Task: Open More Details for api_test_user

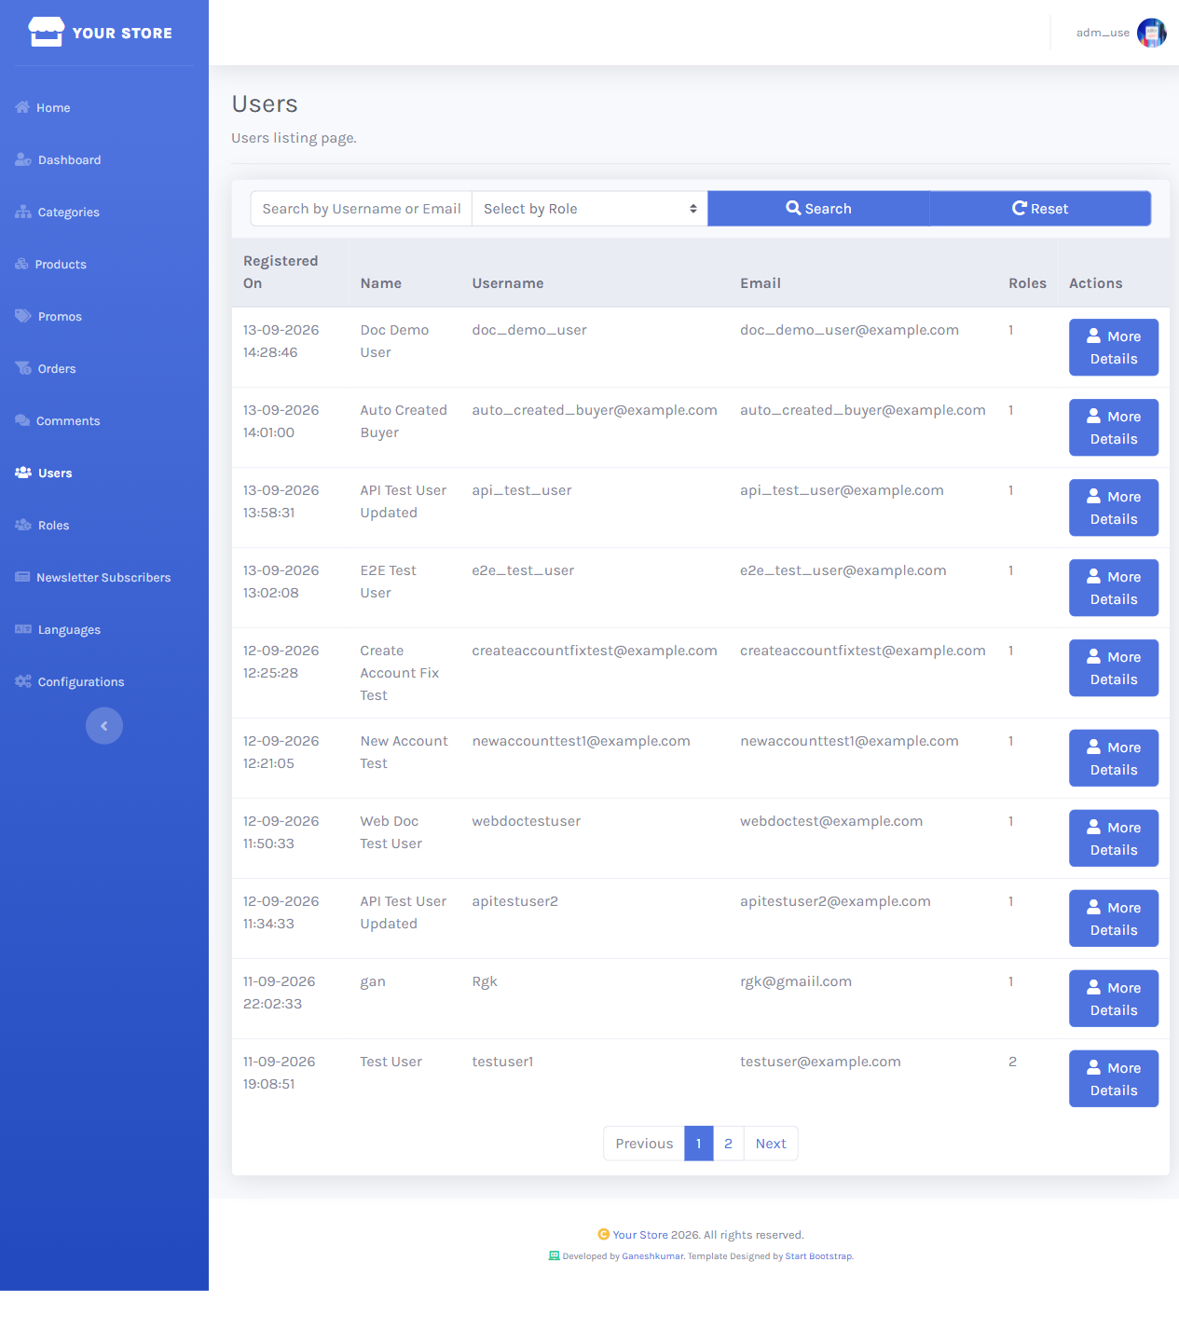Action: pyautogui.click(x=1114, y=508)
